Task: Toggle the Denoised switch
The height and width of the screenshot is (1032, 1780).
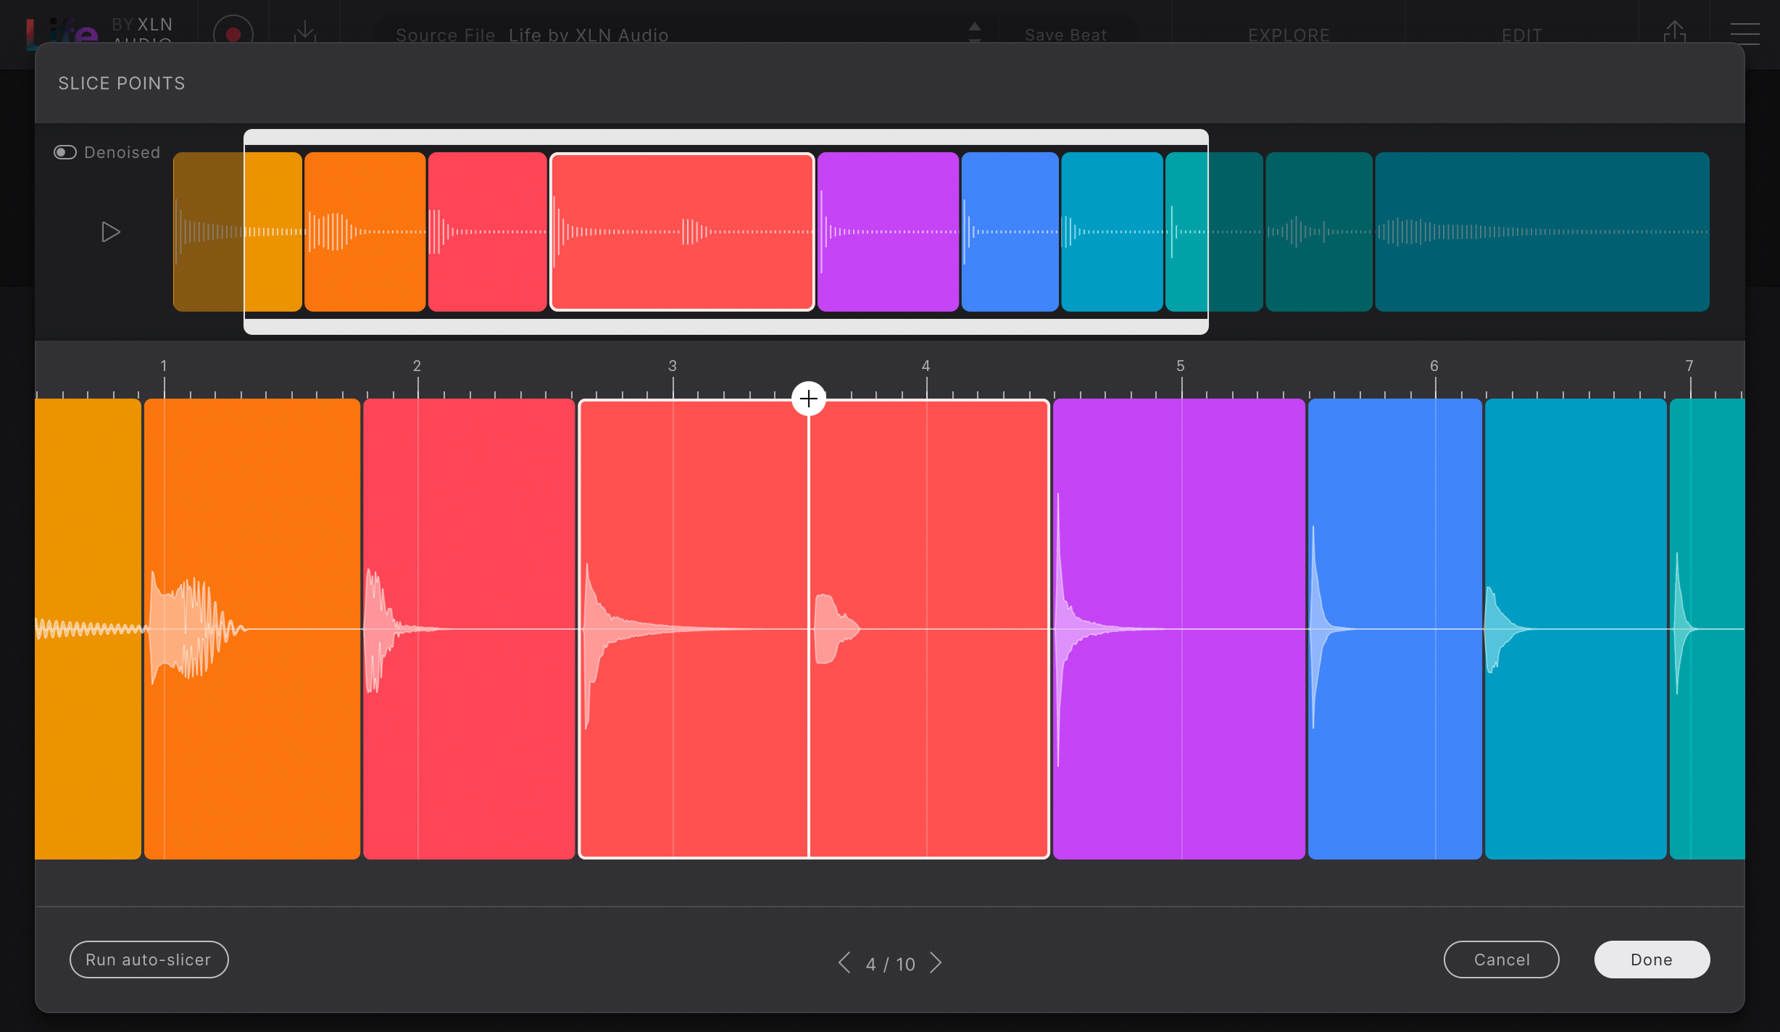Action: click(65, 152)
